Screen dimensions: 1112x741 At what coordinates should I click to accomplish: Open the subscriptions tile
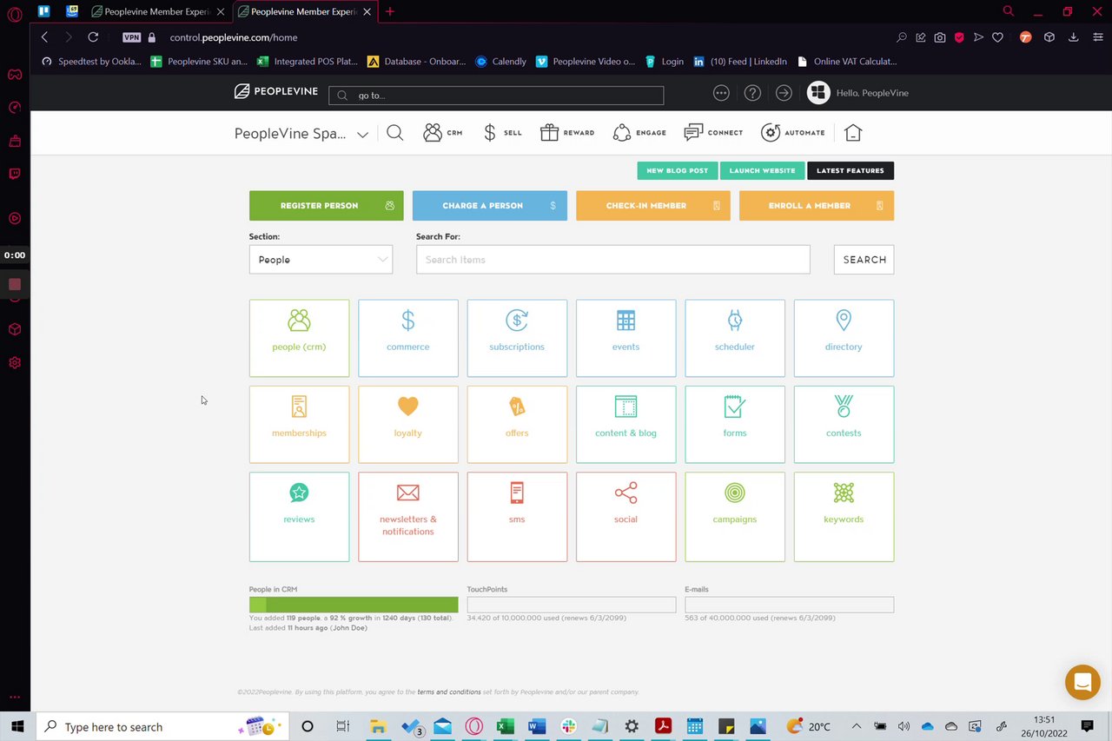click(517, 338)
